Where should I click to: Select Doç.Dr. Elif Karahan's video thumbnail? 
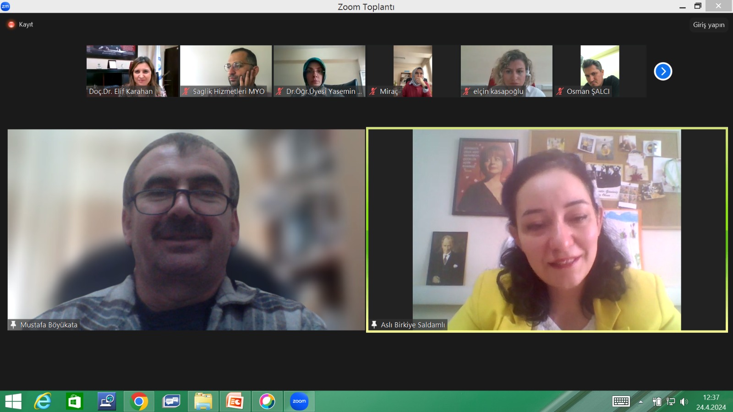coord(132,71)
